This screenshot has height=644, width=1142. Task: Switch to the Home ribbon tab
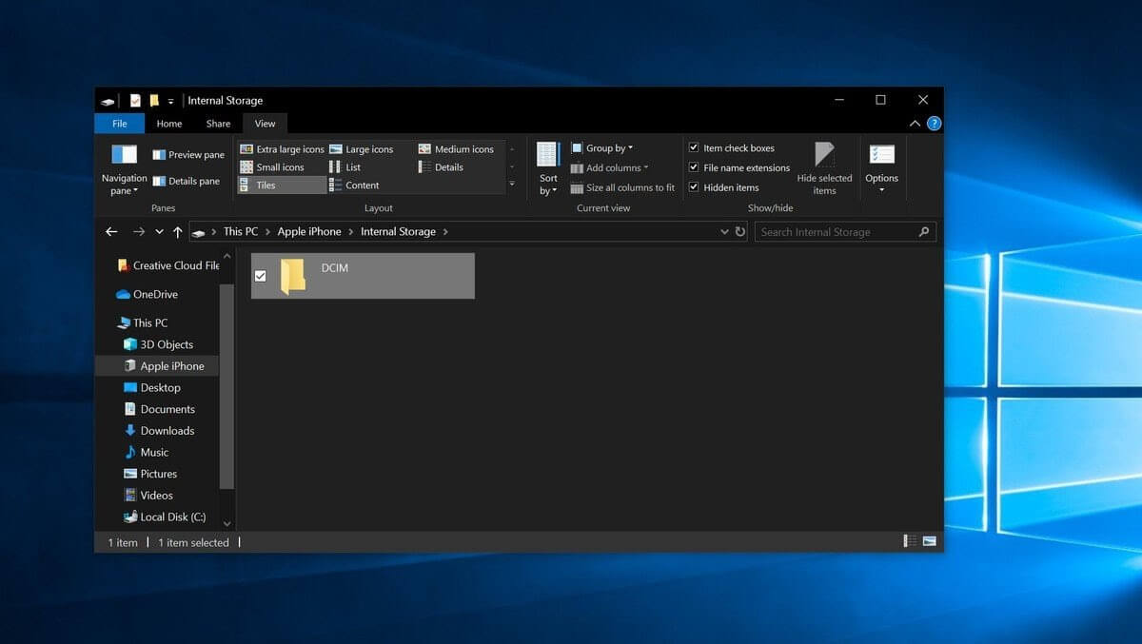(168, 123)
